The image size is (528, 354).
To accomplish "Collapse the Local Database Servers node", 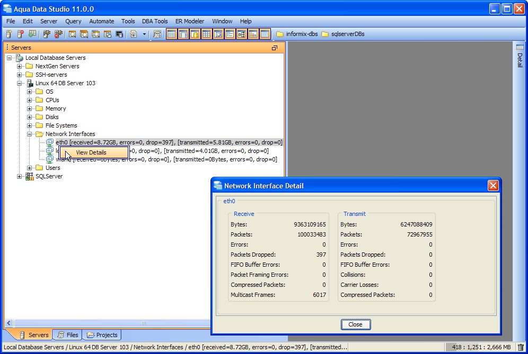I will [x=10, y=58].
